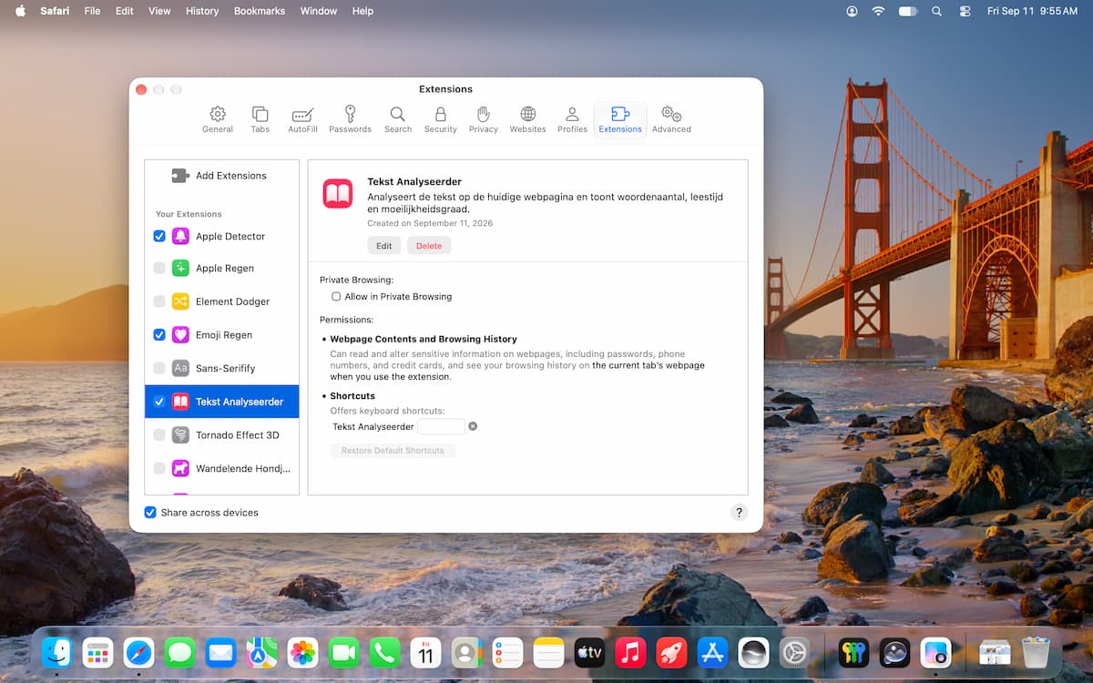
Task: Tick the Allow in Private Browsing checkbox
Action: 336,297
